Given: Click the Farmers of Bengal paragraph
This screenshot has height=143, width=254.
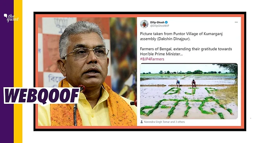Looking at the screenshot, I should pos(186,52).
